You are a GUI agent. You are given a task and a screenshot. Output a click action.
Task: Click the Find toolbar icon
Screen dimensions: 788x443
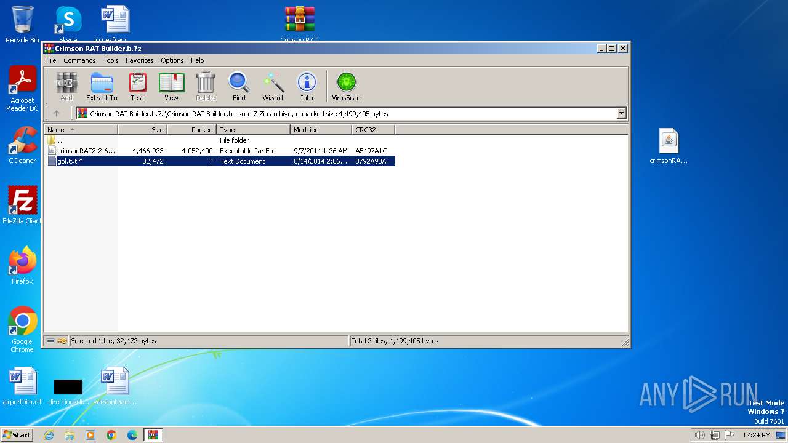(239, 87)
